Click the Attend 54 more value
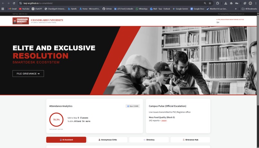Viewport: 259px width, 148px height. (82, 121)
